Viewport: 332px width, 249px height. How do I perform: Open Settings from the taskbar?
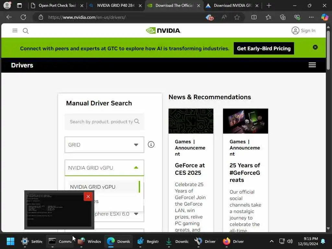coord(32,241)
